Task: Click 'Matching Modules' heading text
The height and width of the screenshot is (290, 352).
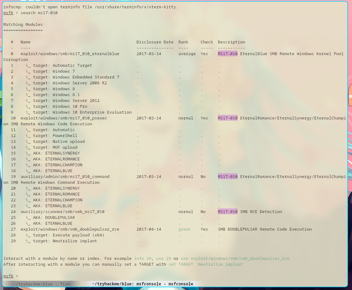Action: [x=23, y=24]
